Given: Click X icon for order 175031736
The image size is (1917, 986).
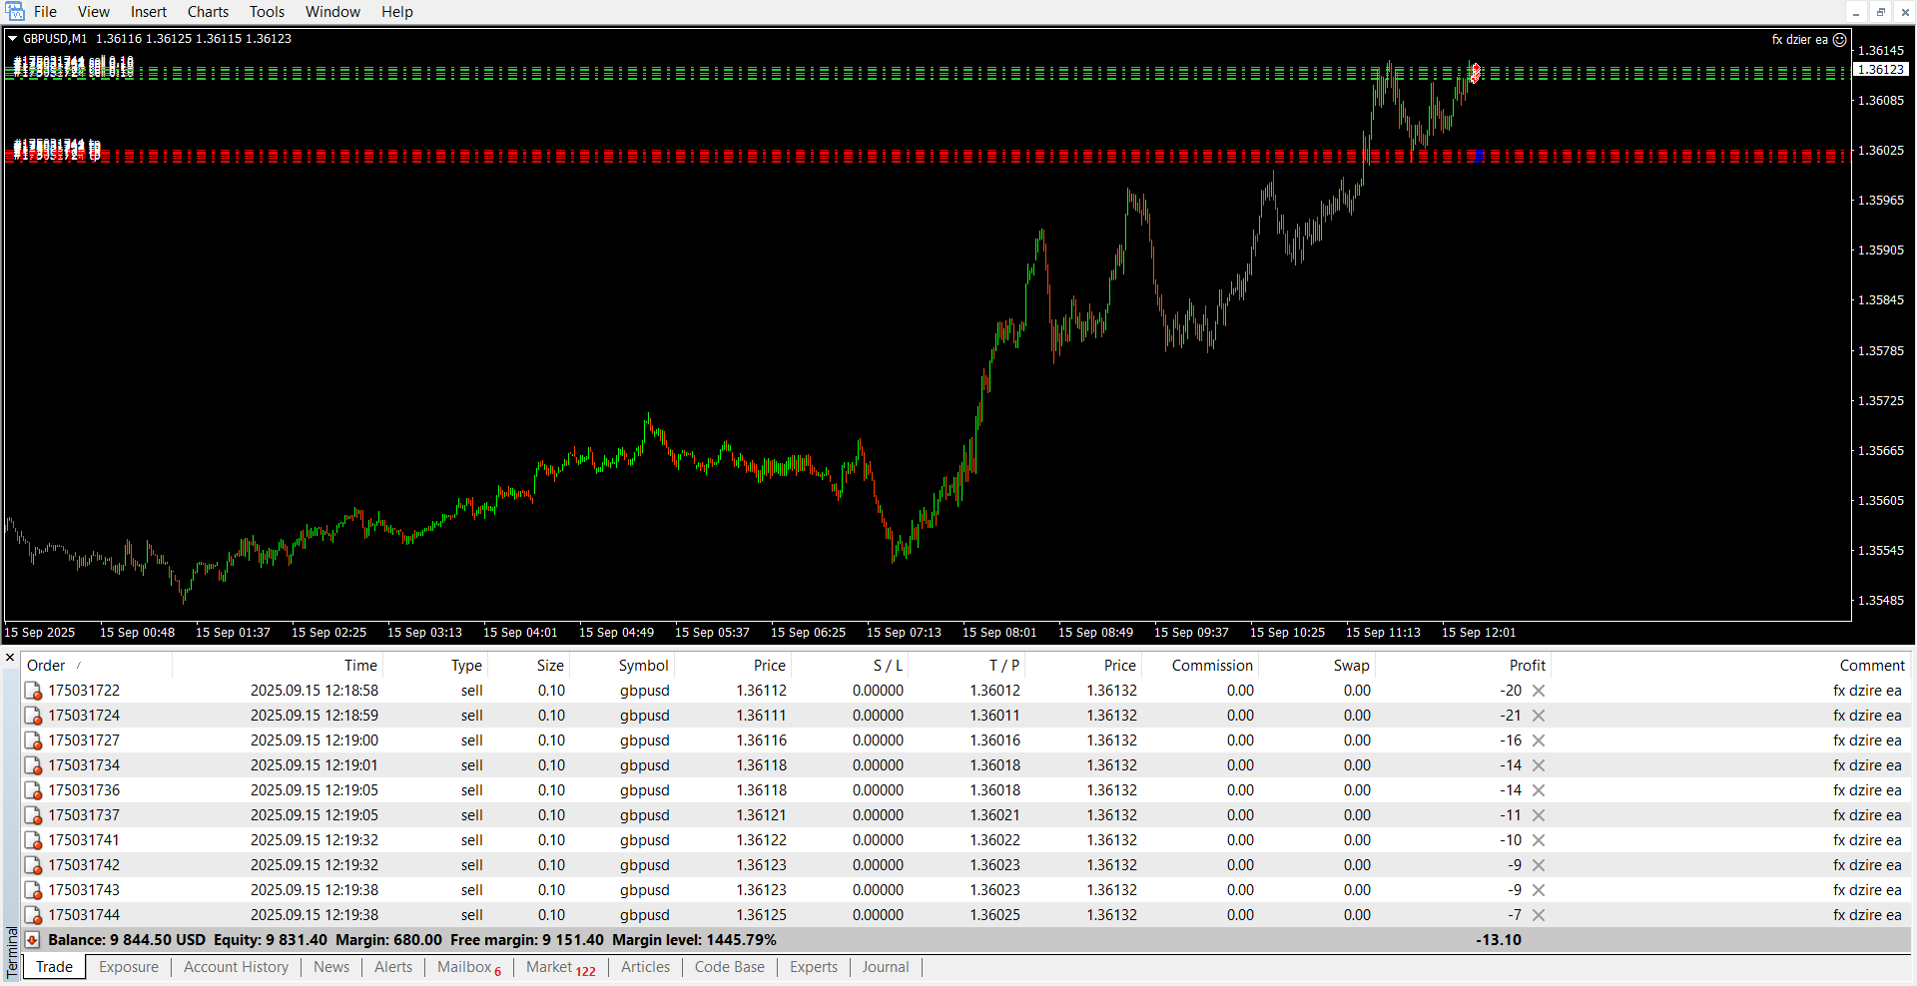Looking at the screenshot, I should click(x=1539, y=790).
